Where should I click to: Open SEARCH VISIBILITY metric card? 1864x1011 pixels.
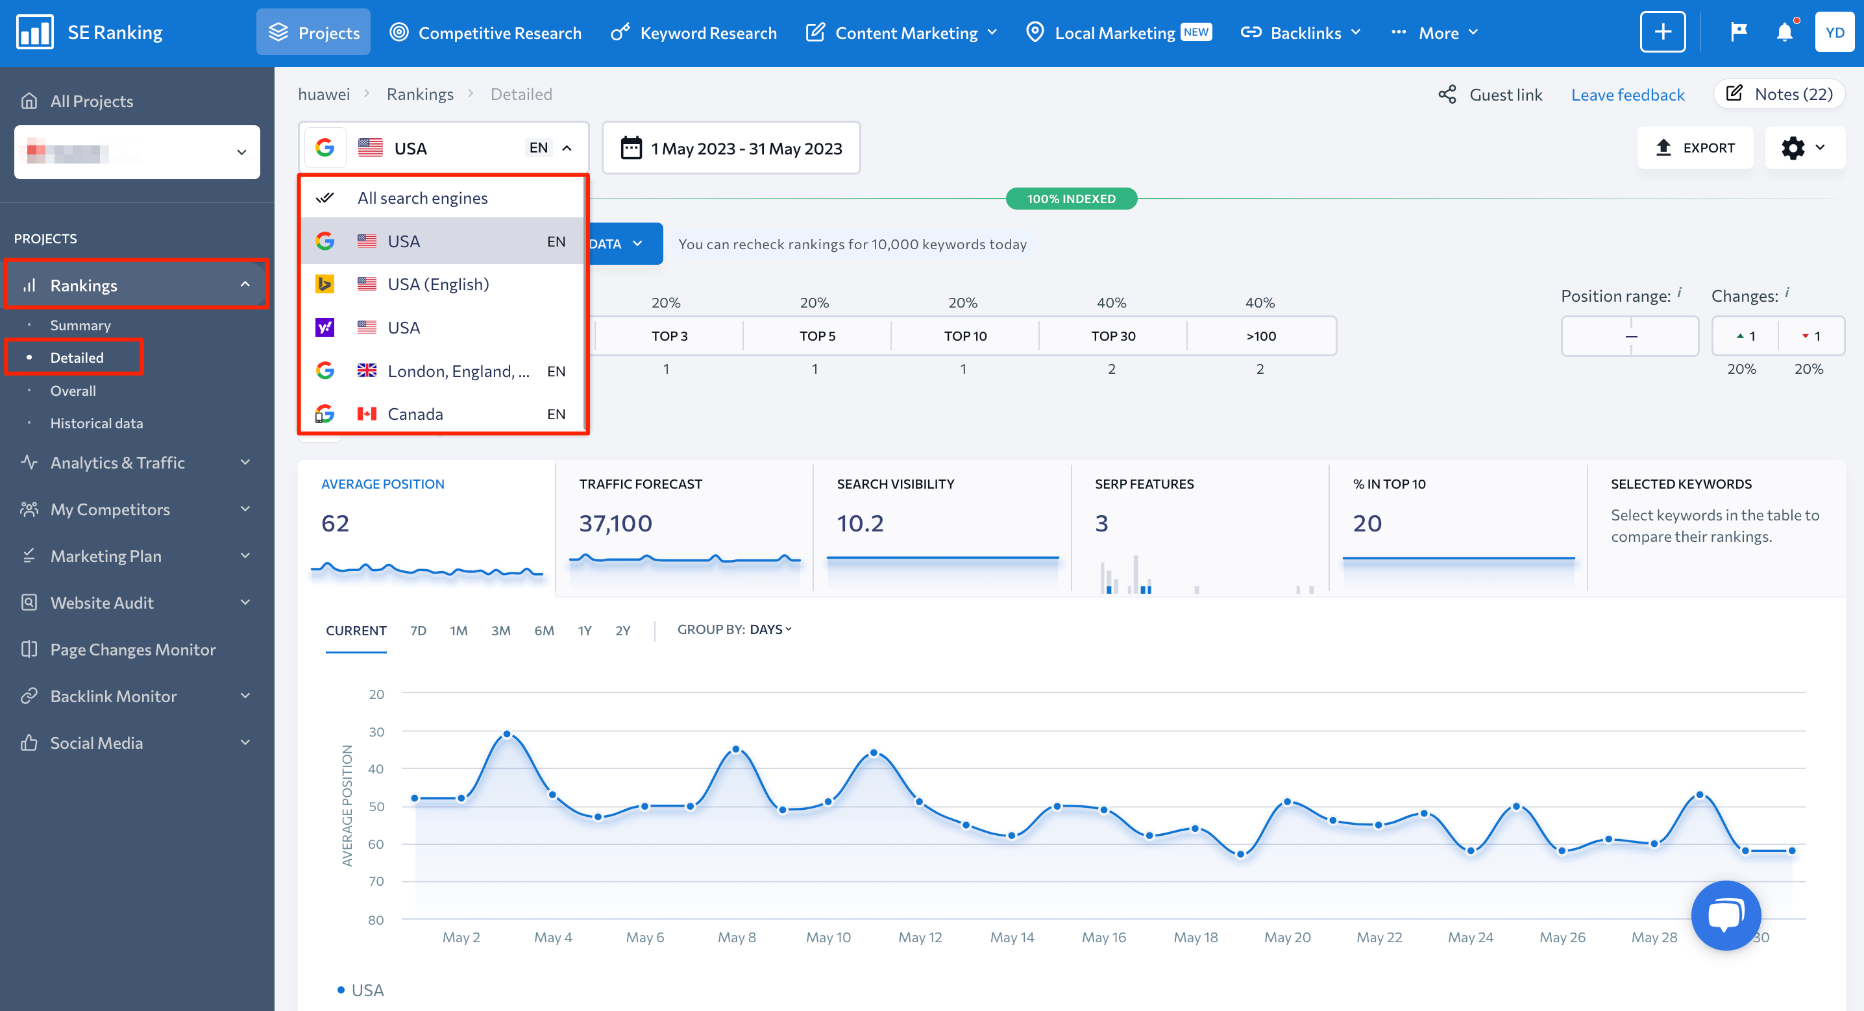[942, 530]
